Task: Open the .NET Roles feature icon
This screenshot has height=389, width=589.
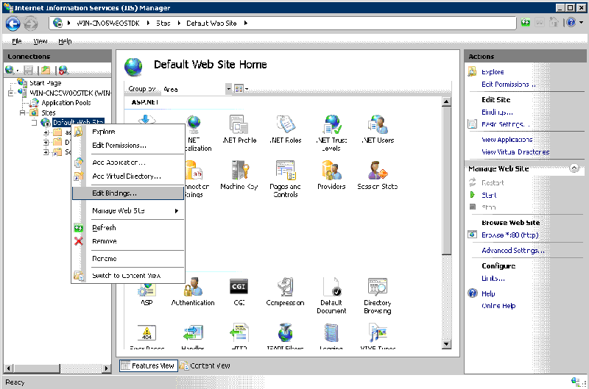Action: 285,126
